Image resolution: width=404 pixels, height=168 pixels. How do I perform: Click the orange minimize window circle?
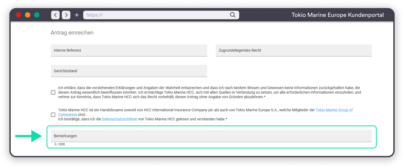tap(28, 15)
